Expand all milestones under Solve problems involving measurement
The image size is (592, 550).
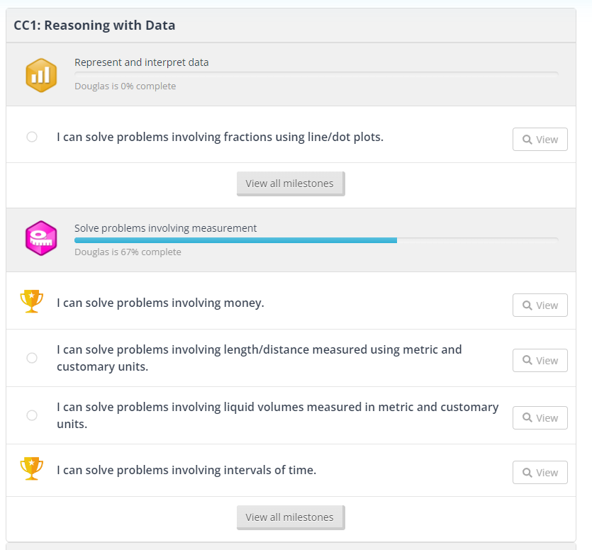pyautogui.click(x=290, y=517)
